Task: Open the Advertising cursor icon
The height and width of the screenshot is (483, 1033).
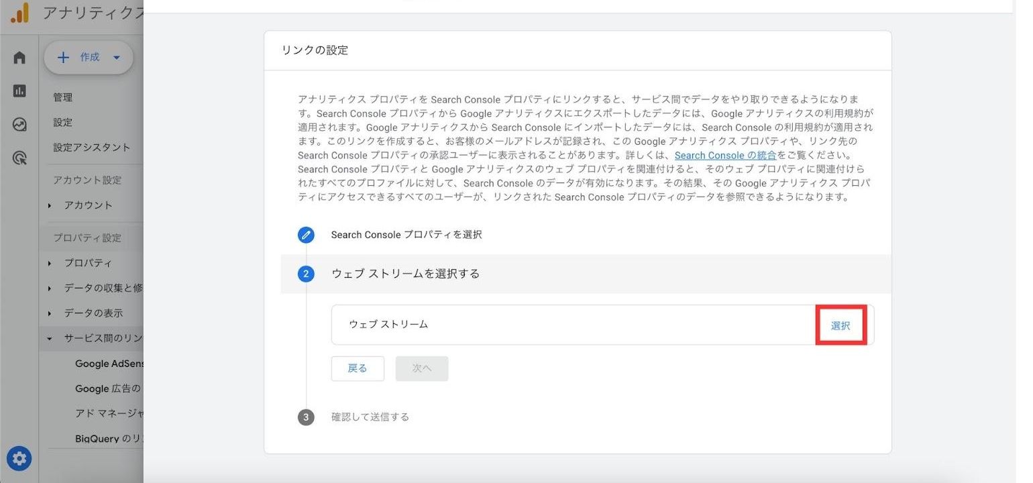Action: click(x=19, y=158)
